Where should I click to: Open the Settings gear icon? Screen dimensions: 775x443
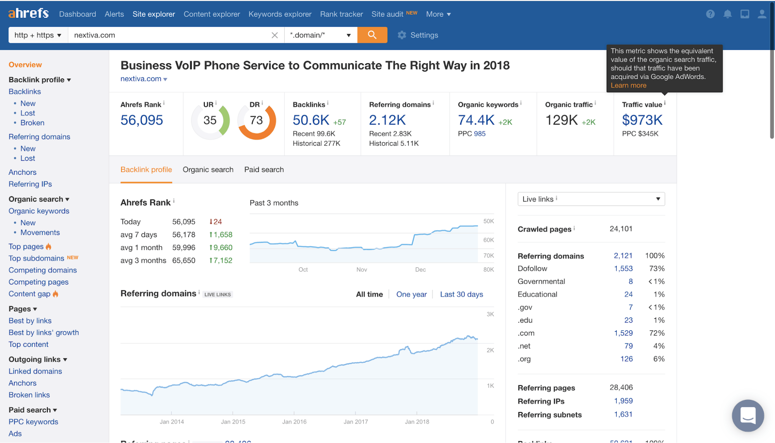coord(402,35)
